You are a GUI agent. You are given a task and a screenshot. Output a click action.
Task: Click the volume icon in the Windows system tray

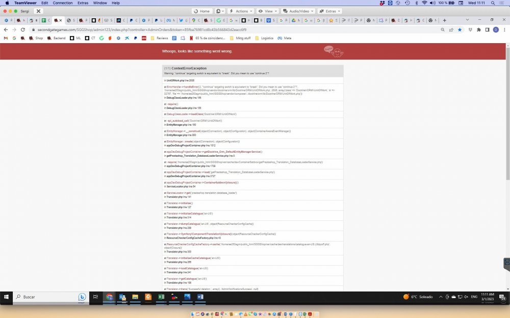(466, 297)
